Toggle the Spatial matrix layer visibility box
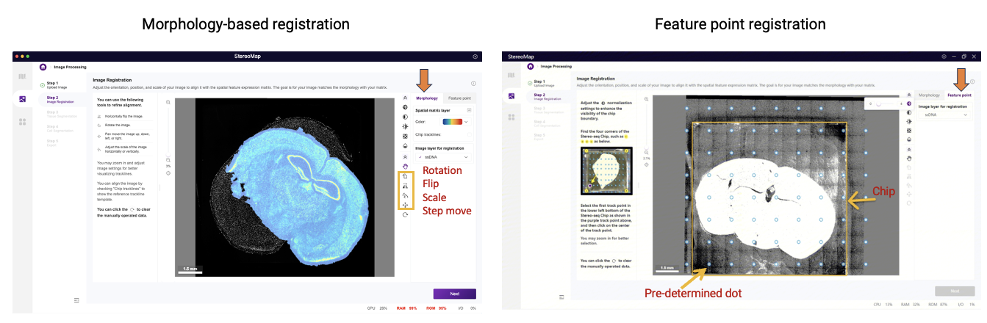 [x=470, y=109]
